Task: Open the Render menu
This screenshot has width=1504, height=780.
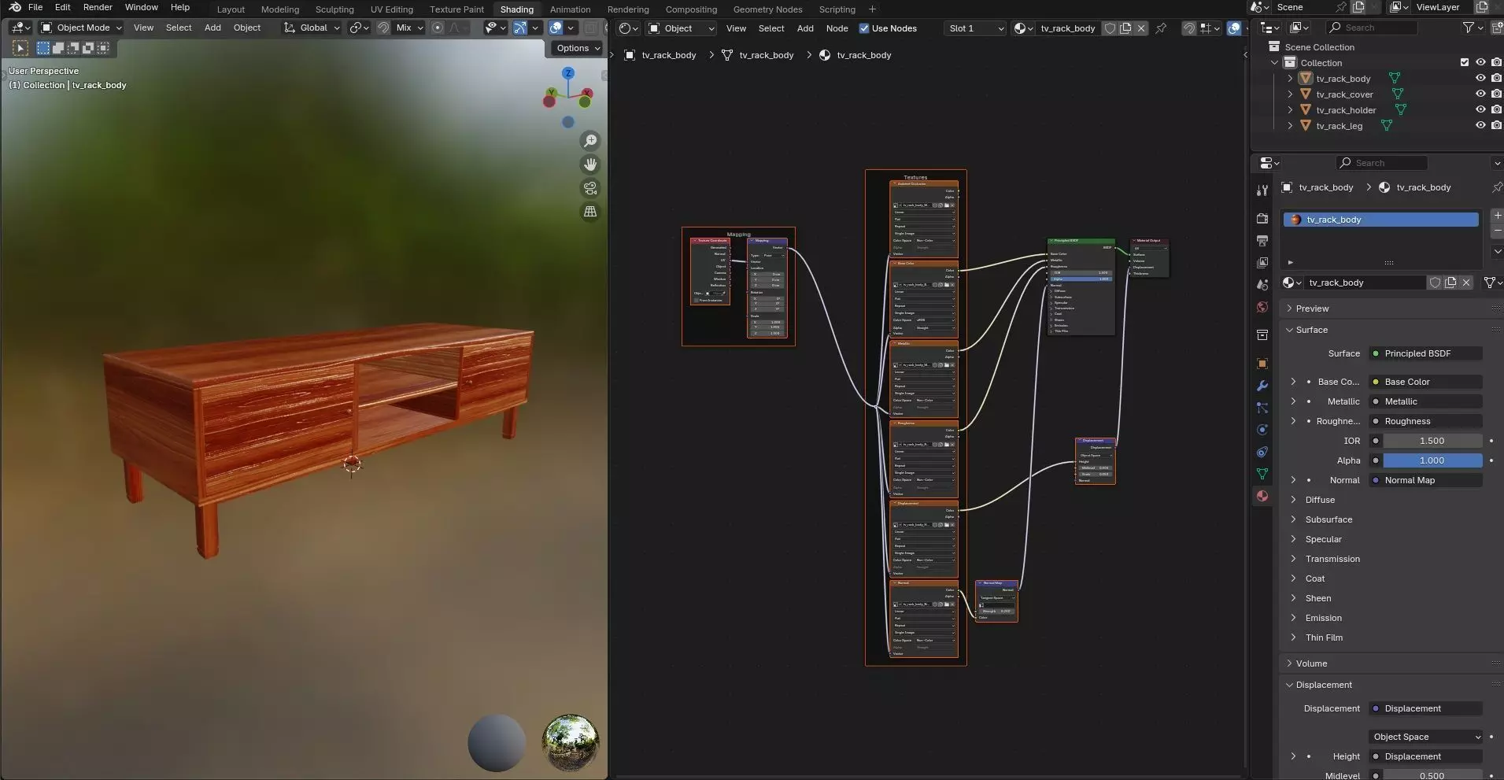Action: (x=98, y=7)
